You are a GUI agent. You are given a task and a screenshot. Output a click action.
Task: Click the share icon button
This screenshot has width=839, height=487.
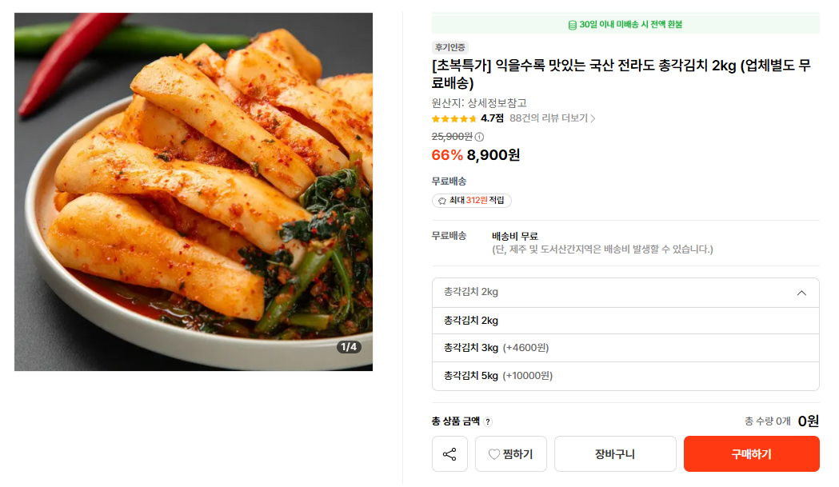pyautogui.click(x=449, y=454)
